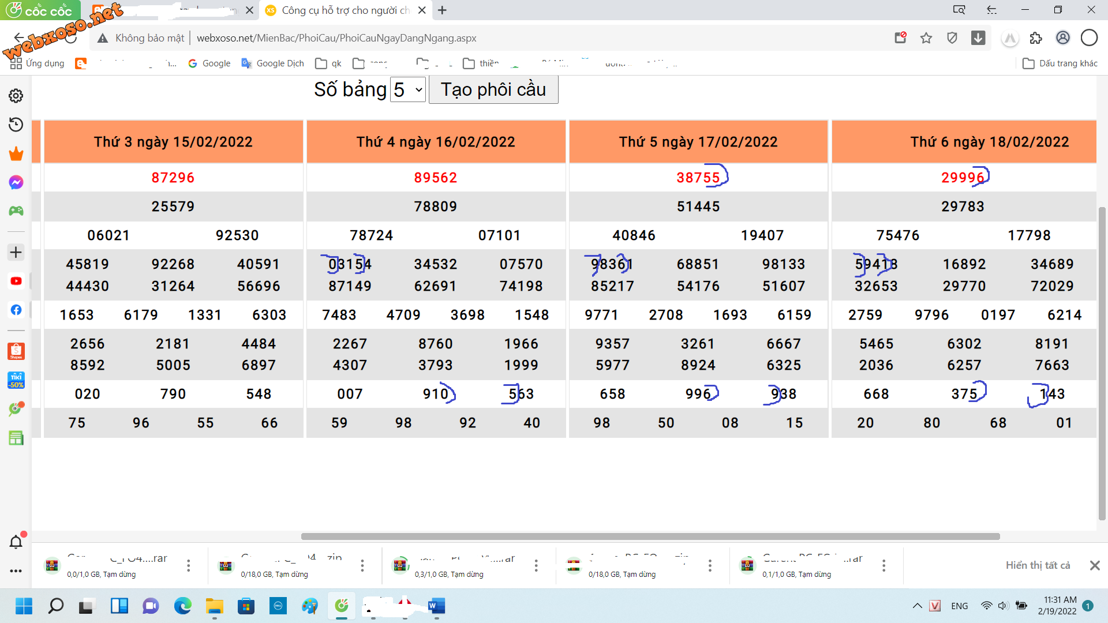Open browsing history in the sidebar

pos(16,125)
